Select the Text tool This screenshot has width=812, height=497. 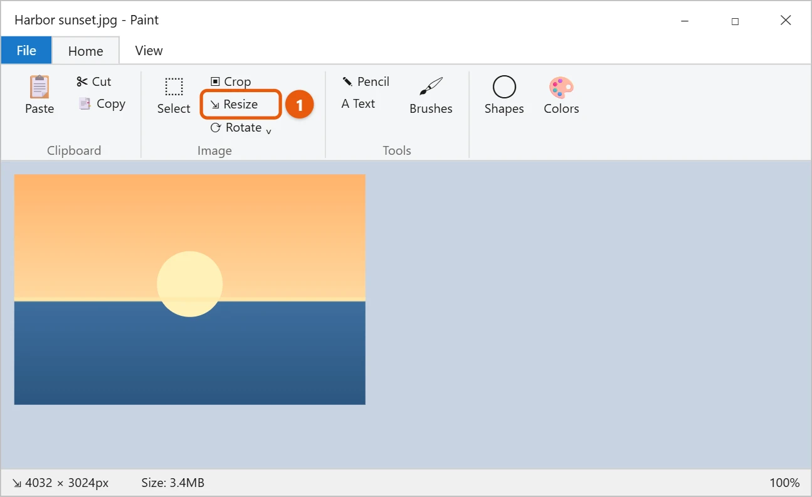pos(358,103)
